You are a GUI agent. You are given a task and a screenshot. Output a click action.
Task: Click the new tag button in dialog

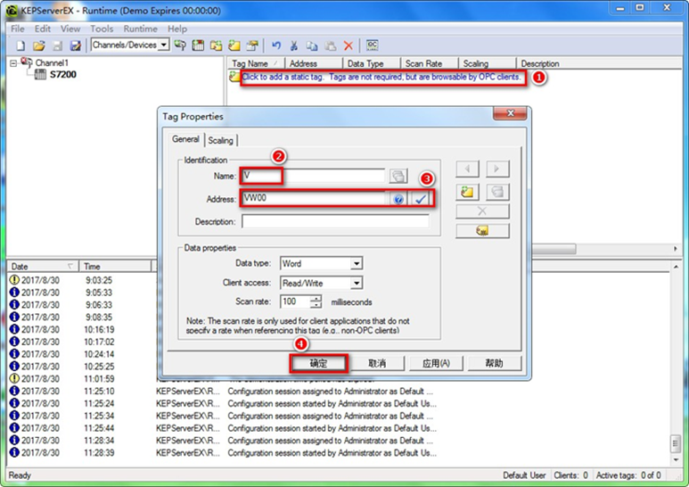point(468,192)
